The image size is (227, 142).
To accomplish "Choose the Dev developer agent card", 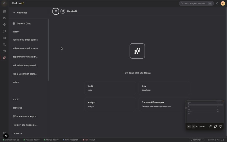I will coord(164,88).
